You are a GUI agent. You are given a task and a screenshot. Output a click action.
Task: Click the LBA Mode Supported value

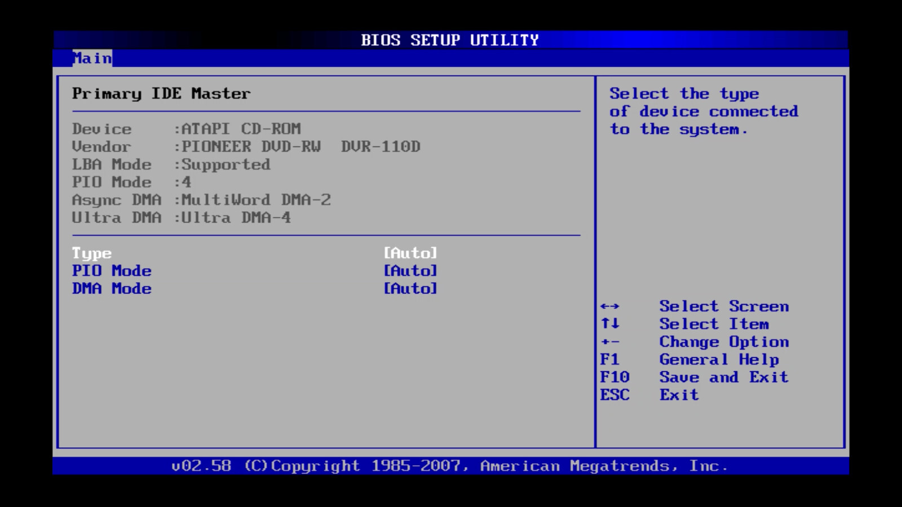pos(226,164)
